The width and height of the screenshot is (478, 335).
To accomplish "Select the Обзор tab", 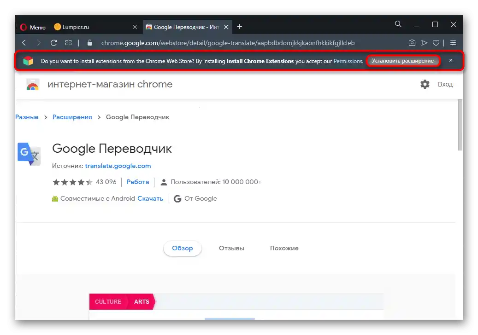I will [x=182, y=248].
